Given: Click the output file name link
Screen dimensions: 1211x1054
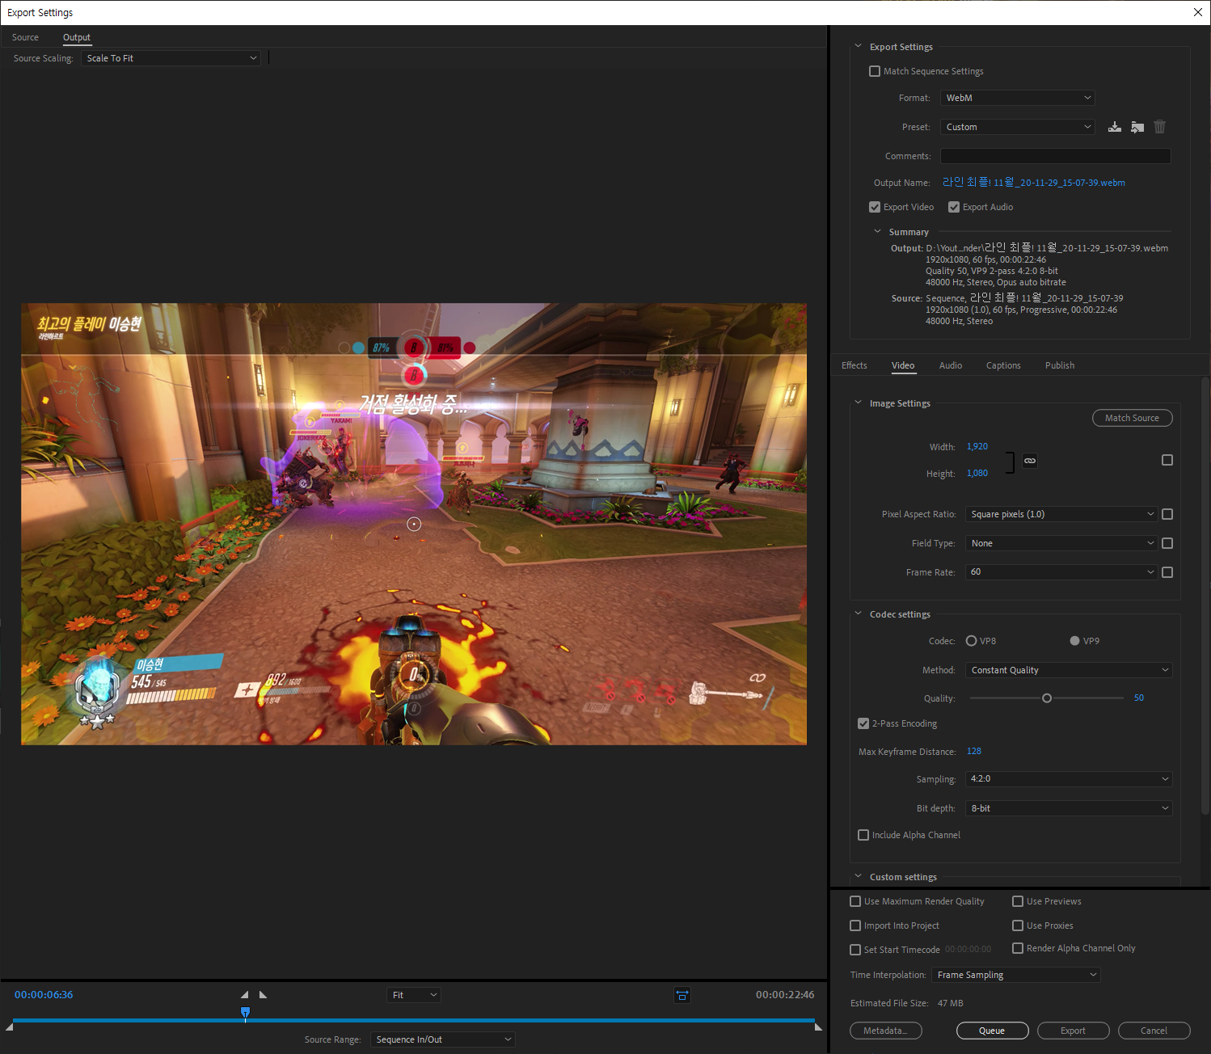Looking at the screenshot, I should (x=1034, y=183).
